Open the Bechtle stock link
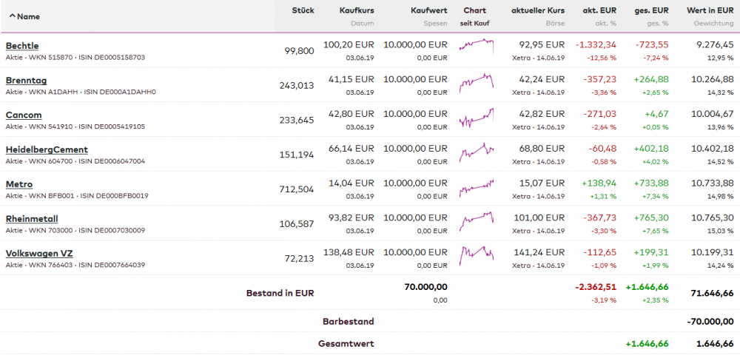This screenshot has height=358, width=740. (x=22, y=46)
